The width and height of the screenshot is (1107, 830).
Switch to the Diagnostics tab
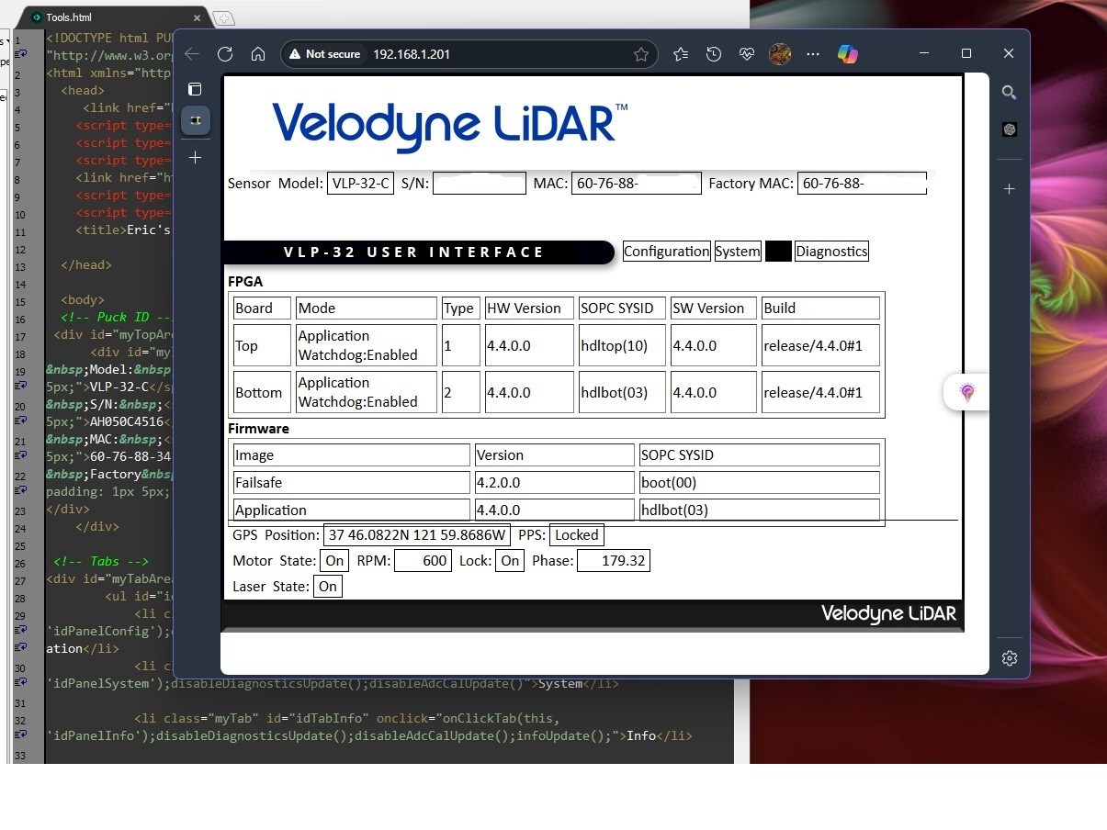point(831,251)
